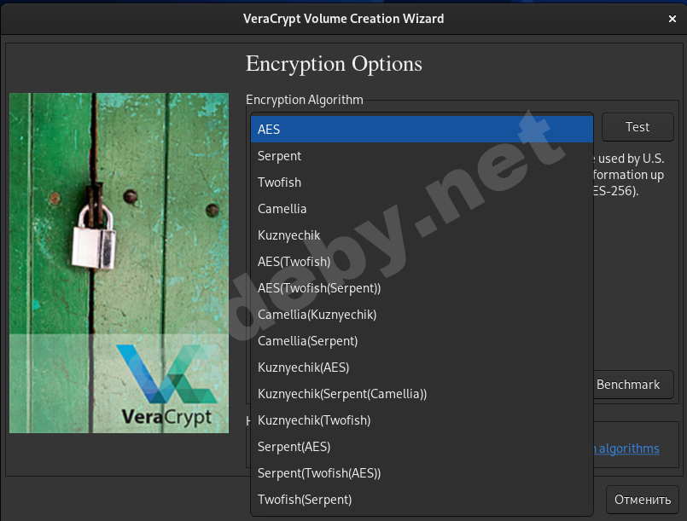This screenshot has height=521, width=687.
Task: Pick Twofish in the dropdown list
Action: (422, 182)
